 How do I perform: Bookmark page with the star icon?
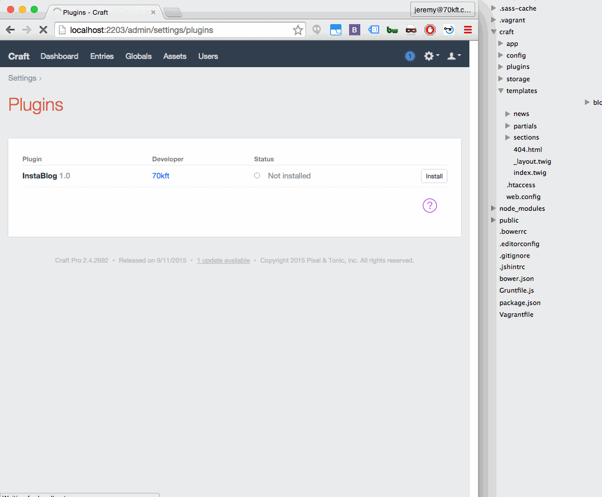[298, 30]
